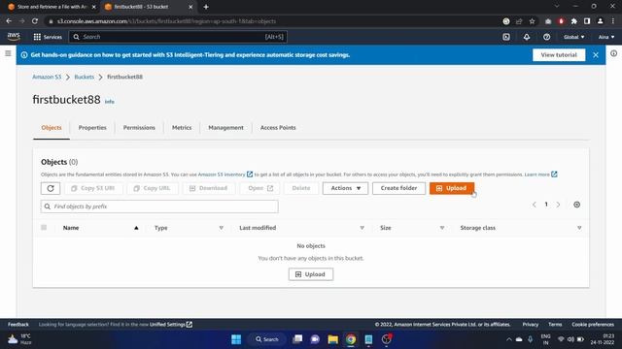Click the Feedback footer link
Viewport: 622px width, 349px height.
pyautogui.click(x=18, y=325)
